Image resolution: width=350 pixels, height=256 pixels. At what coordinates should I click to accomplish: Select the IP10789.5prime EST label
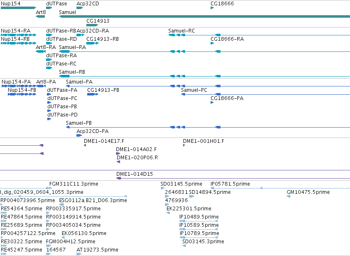coord(199,233)
